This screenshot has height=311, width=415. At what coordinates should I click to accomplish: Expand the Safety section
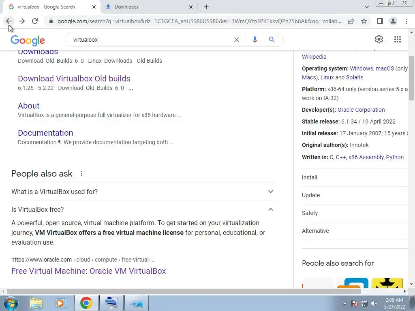[355, 213]
